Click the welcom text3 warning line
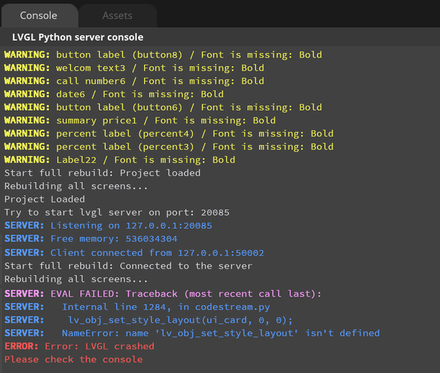 coord(134,68)
